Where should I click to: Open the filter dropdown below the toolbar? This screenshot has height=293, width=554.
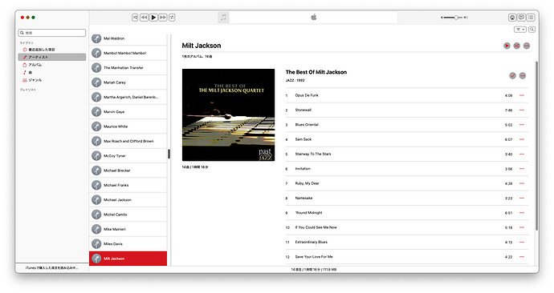click(x=520, y=30)
